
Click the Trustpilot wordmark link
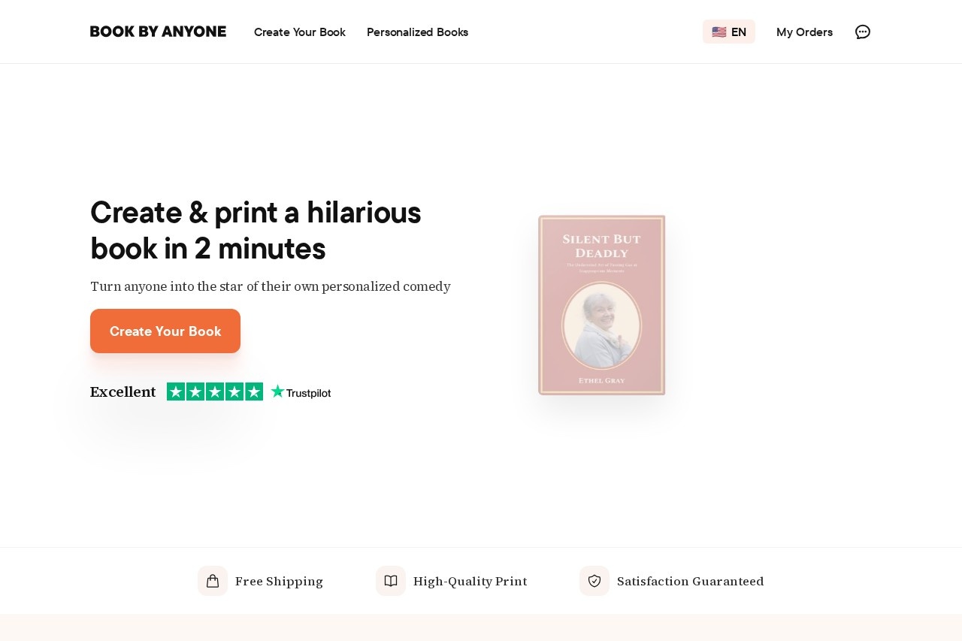click(x=308, y=393)
